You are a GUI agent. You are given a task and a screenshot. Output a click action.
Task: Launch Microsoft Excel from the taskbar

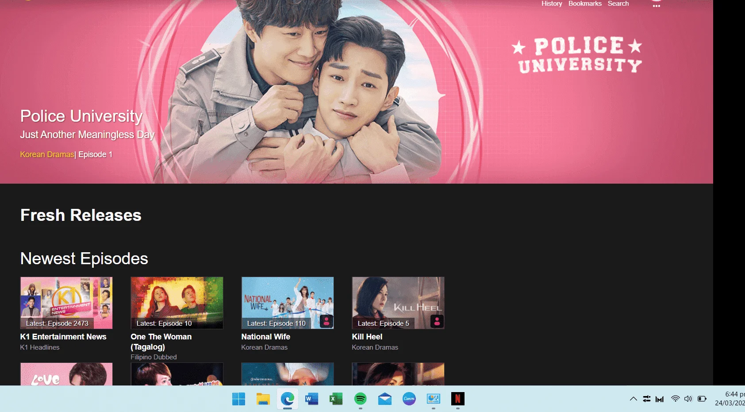coord(336,399)
